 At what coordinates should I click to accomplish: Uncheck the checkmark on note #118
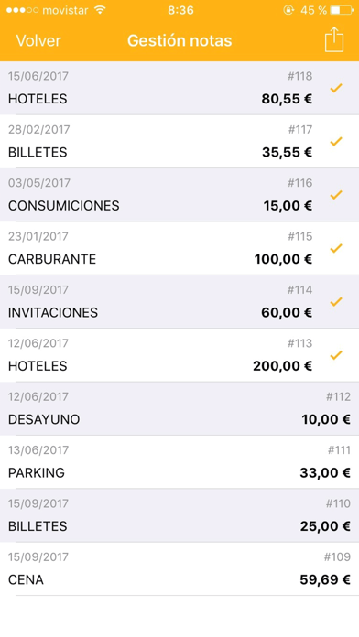coord(336,88)
